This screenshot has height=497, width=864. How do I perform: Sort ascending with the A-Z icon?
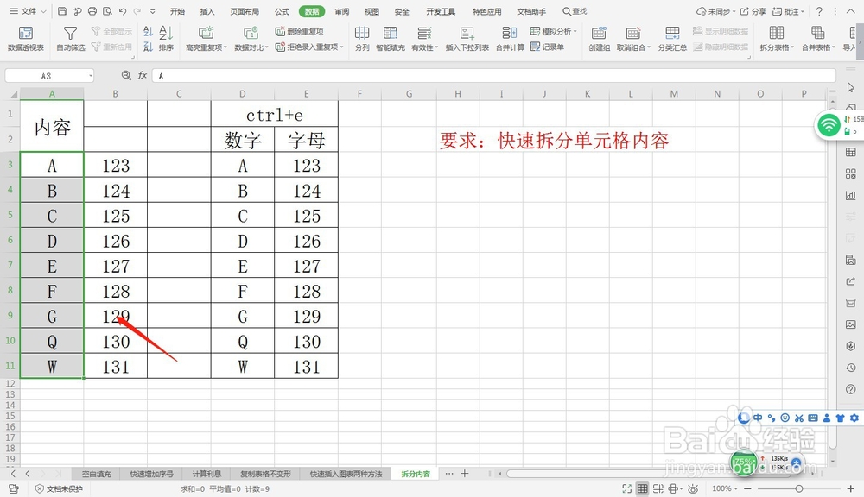pos(148,32)
